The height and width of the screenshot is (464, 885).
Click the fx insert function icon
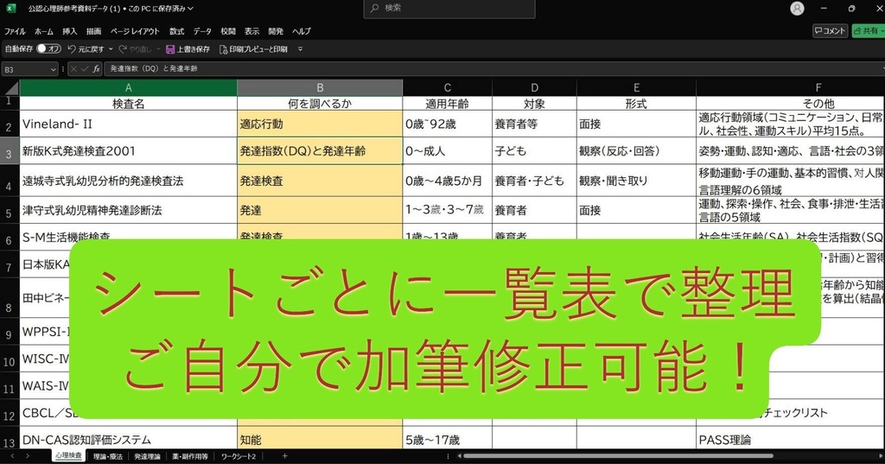pos(97,69)
